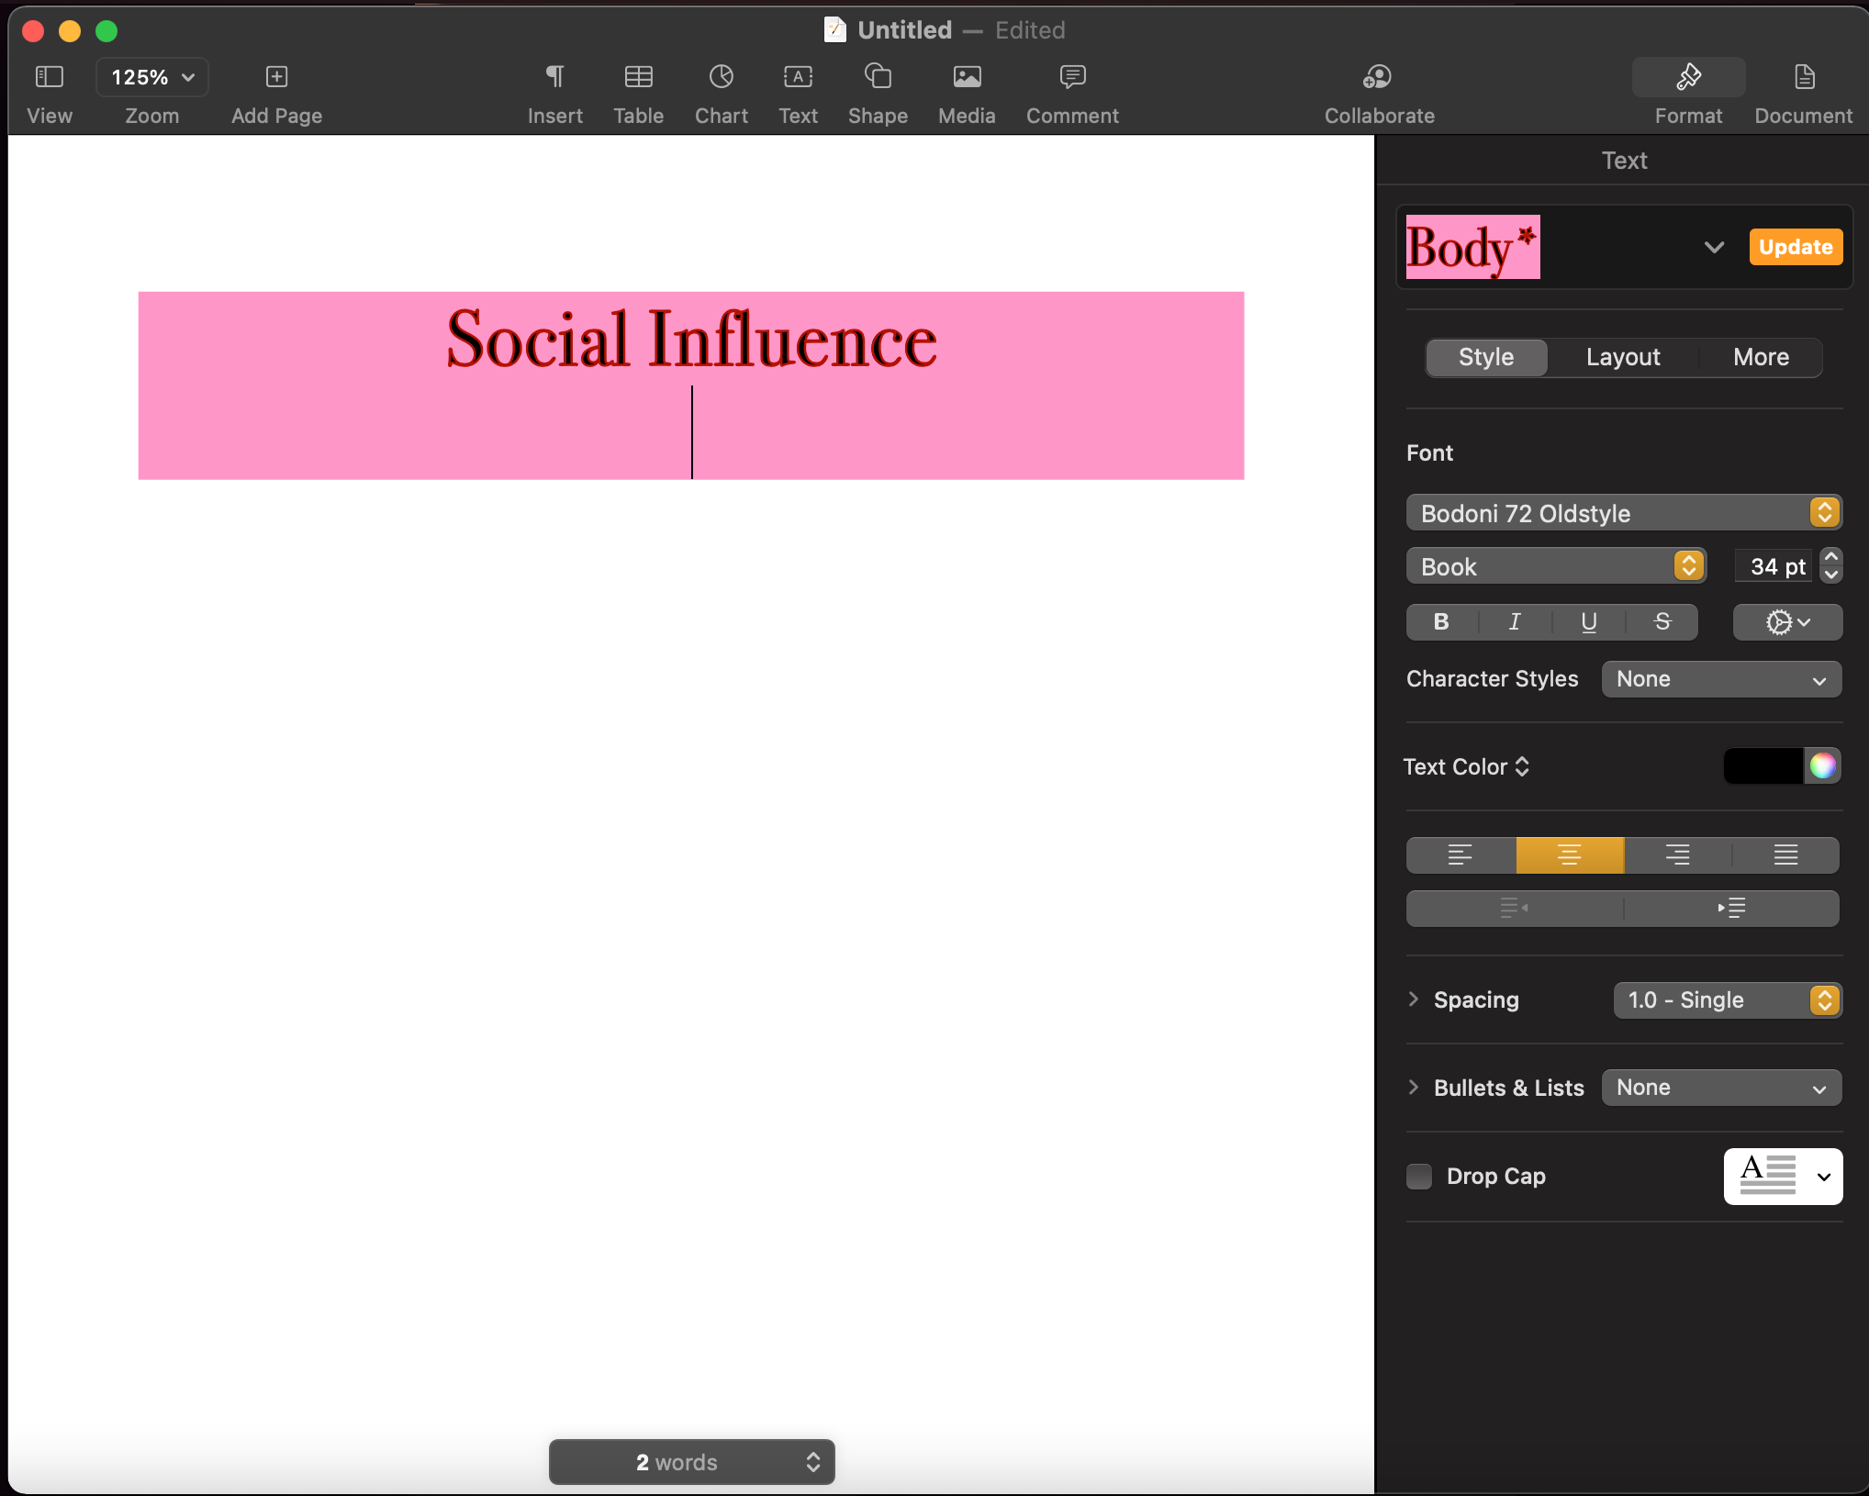This screenshot has height=1496, width=1869.
Task: Open the Insert paragraph-mark menu
Action: click(554, 77)
